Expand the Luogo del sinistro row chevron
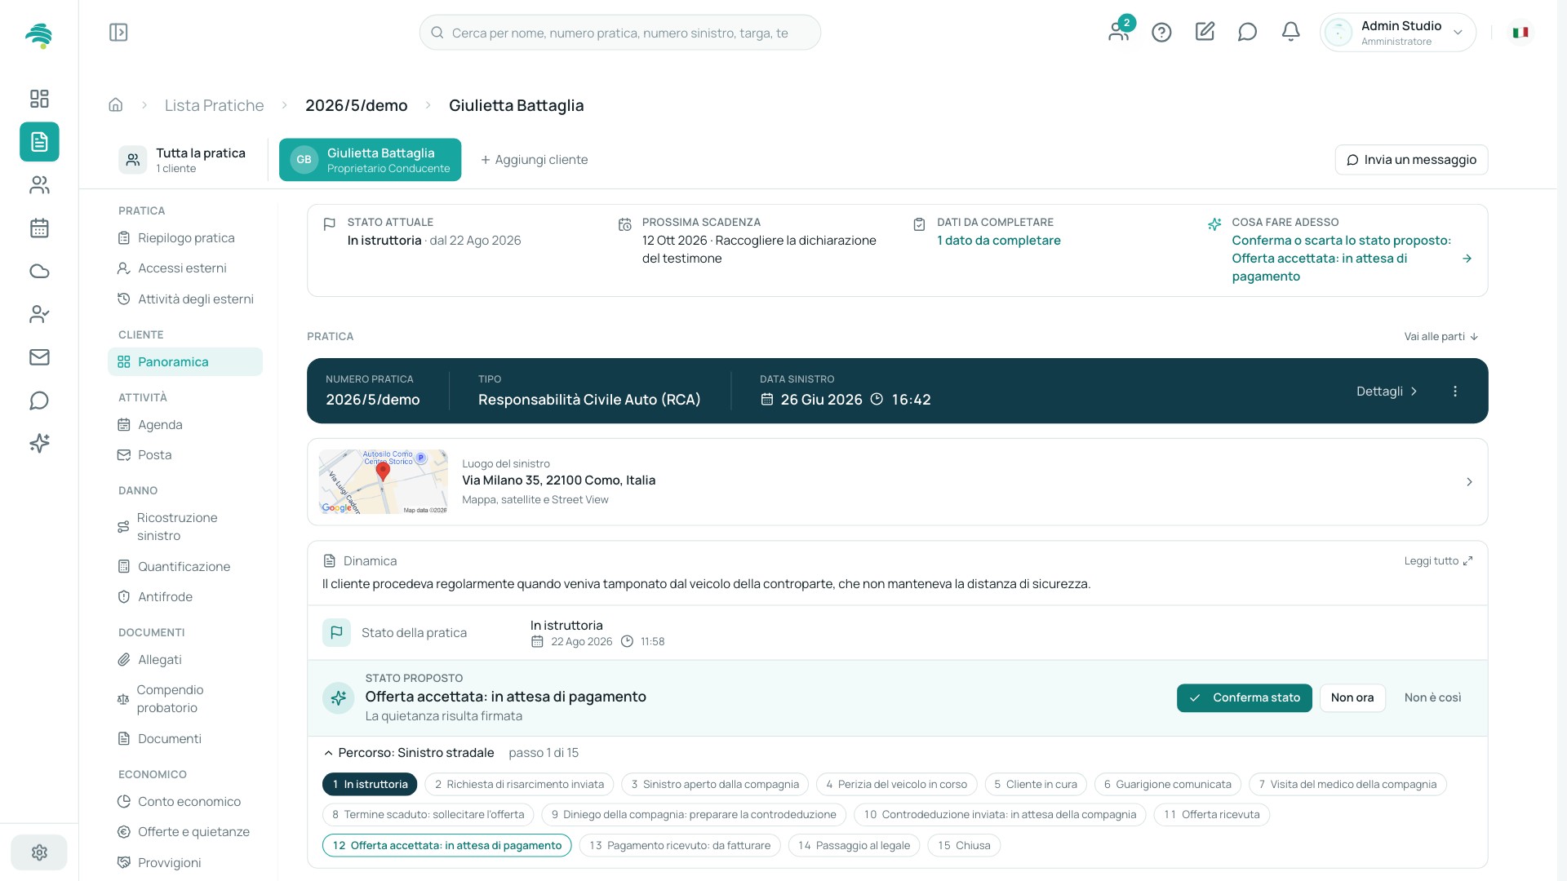This screenshot has width=1567, height=881. [1469, 482]
